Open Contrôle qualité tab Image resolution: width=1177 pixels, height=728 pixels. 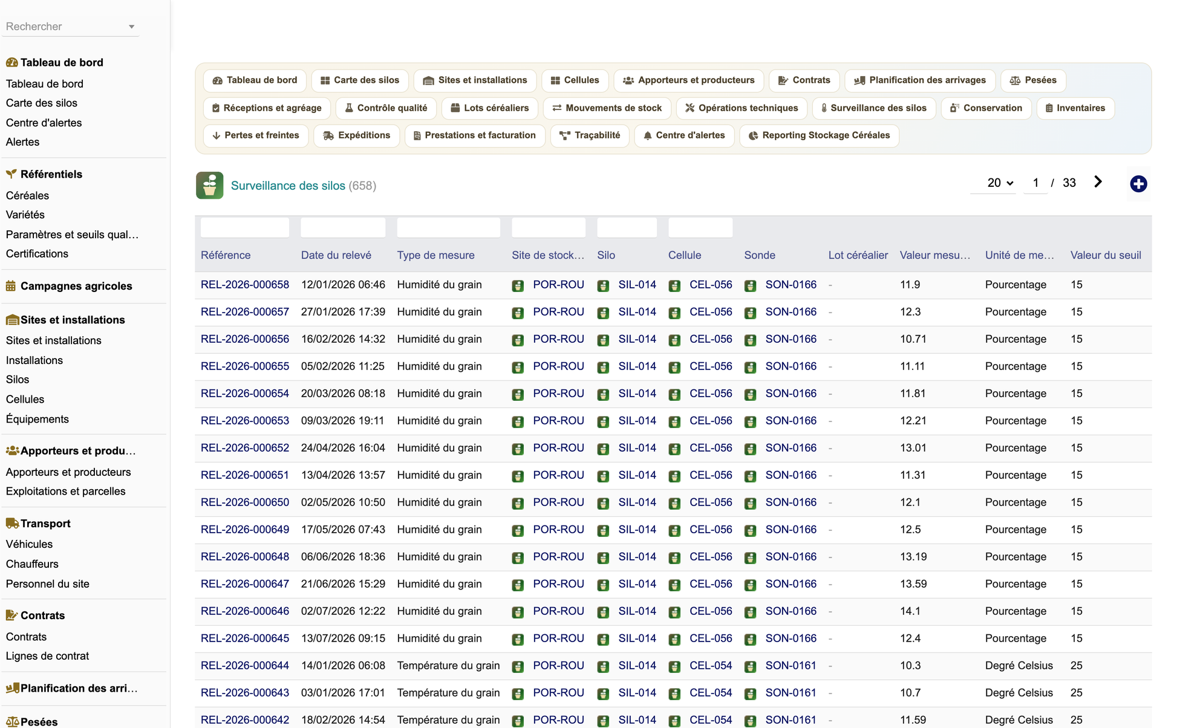tap(386, 108)
